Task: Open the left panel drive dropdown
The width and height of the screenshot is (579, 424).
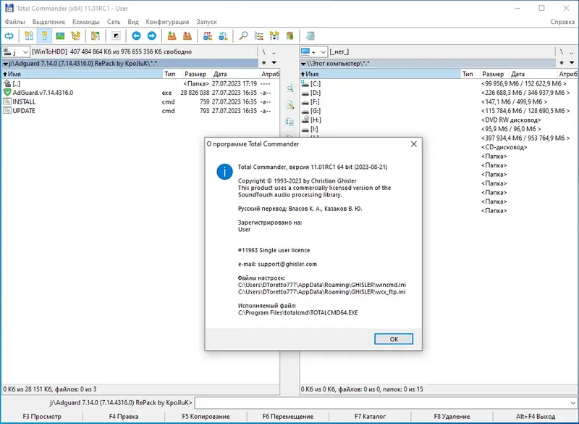Action: point(16,51)
